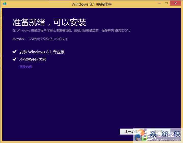183x143 pixels.
Task: Click the 概括起来 summary sentence
Action: tap(41, 39)
